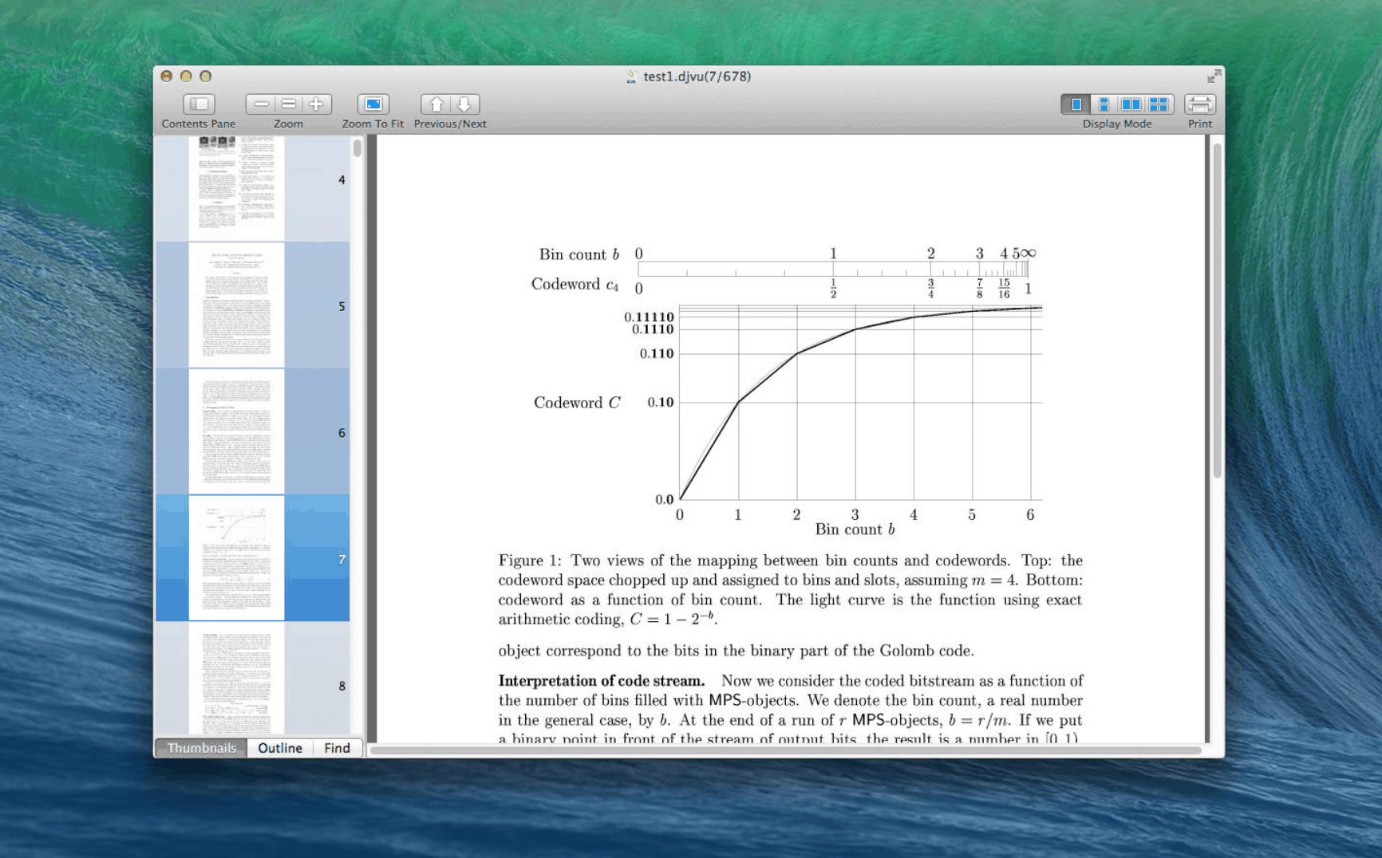Switch to the Thumbnails tab
The image size is (1382, 858).
click(201, 748)
